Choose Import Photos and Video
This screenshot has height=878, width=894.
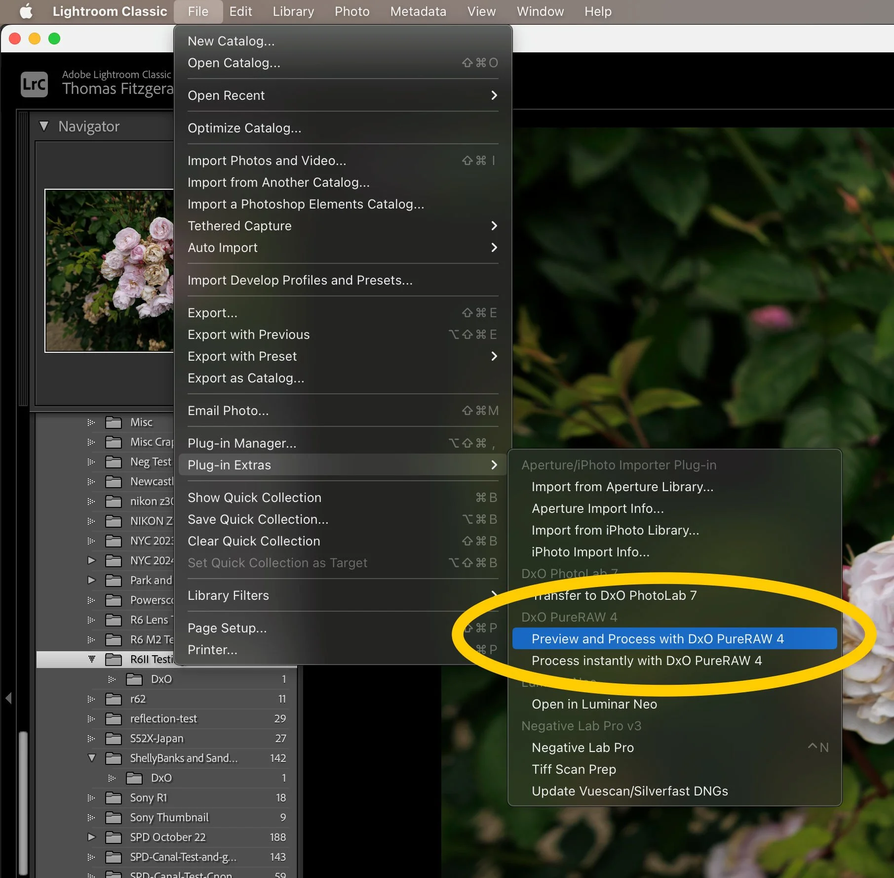pyautogui.click(x=343, y=161)
